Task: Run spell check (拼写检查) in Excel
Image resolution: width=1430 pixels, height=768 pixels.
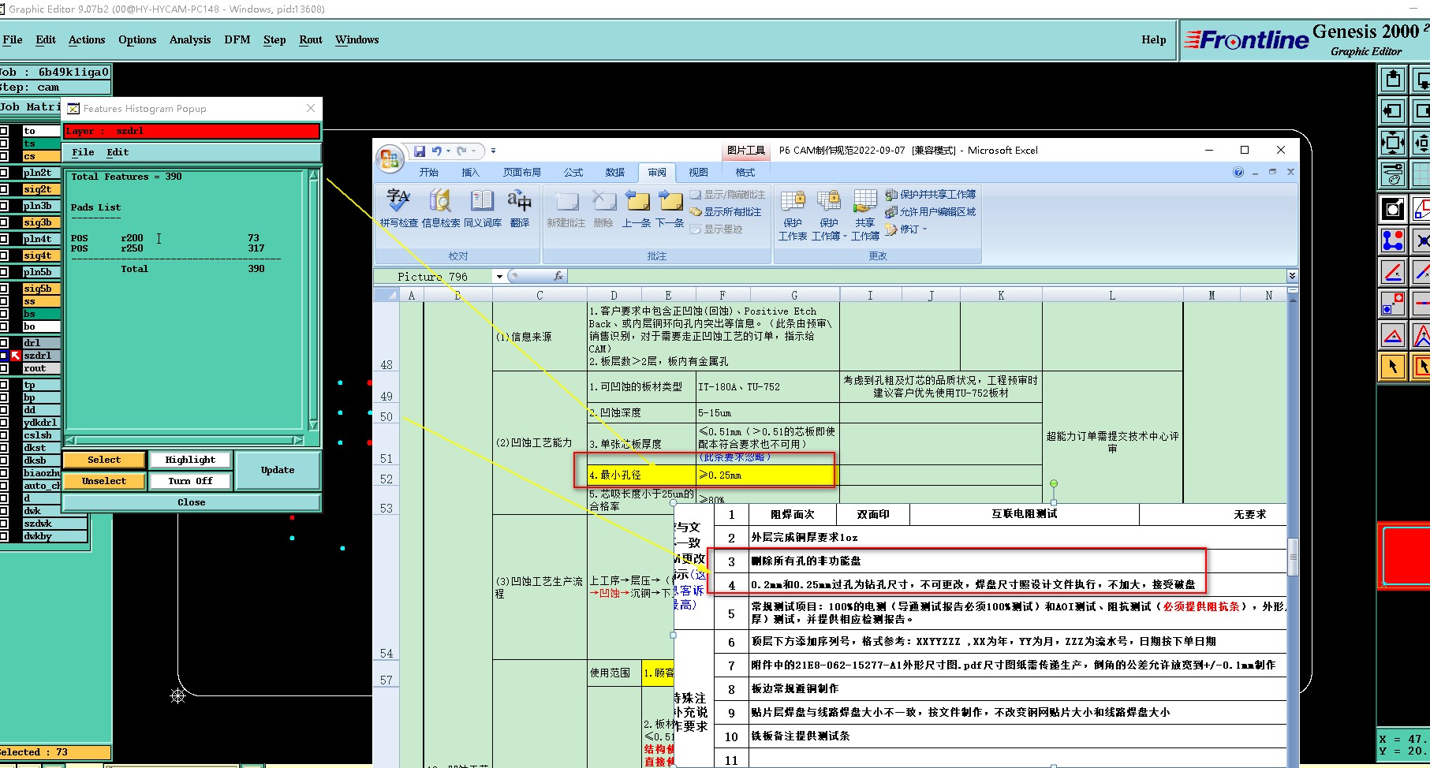Action: tap(399, 208)
